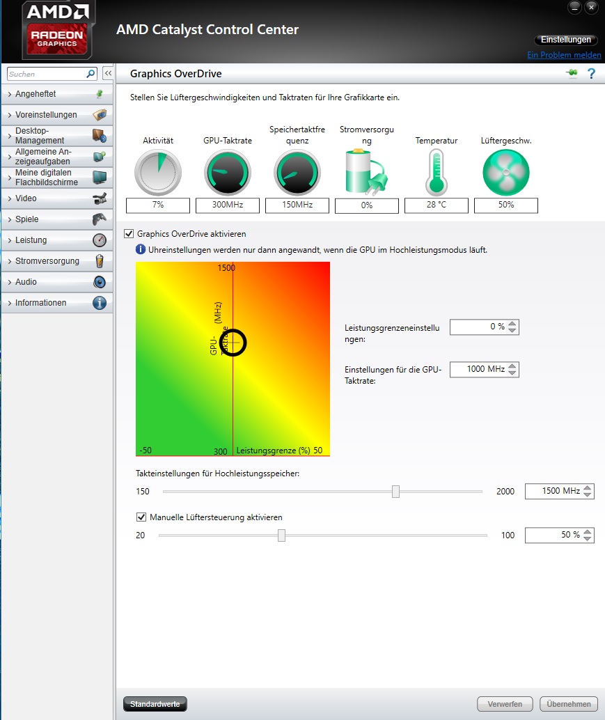Toggle Graphics OverDrive aktivieren checkbox
The height and width of the screenshot is (720, 605).
coord(129,234)
